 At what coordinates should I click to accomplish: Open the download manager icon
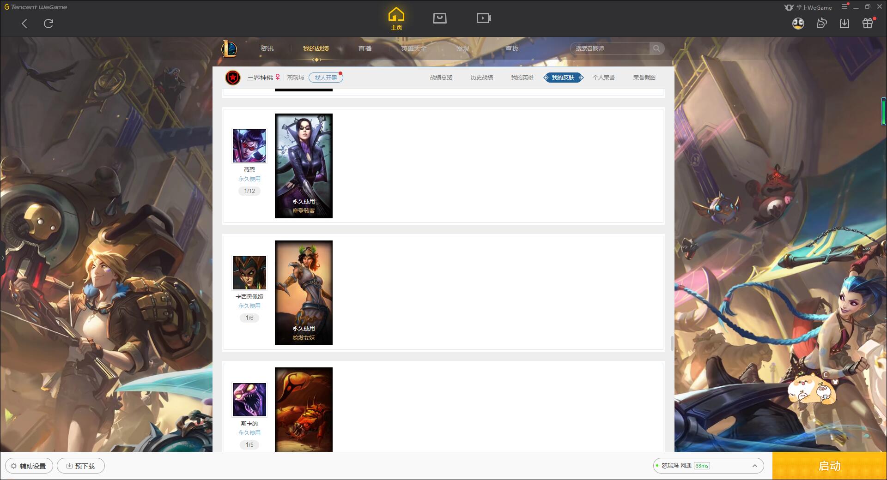(844, 24)
